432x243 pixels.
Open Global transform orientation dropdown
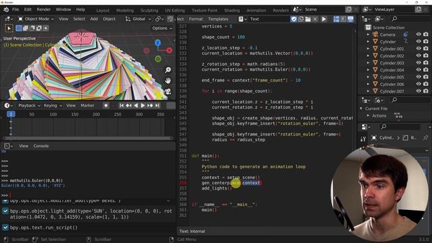(x=138, y=19)
